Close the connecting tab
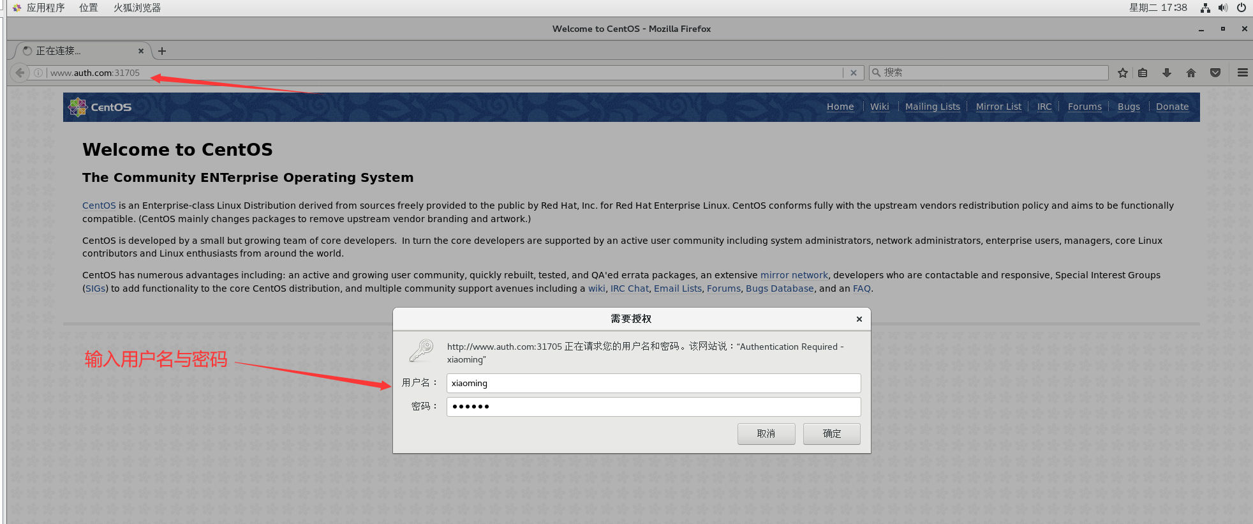This screenshot has height=524, width=1253. 141,51
